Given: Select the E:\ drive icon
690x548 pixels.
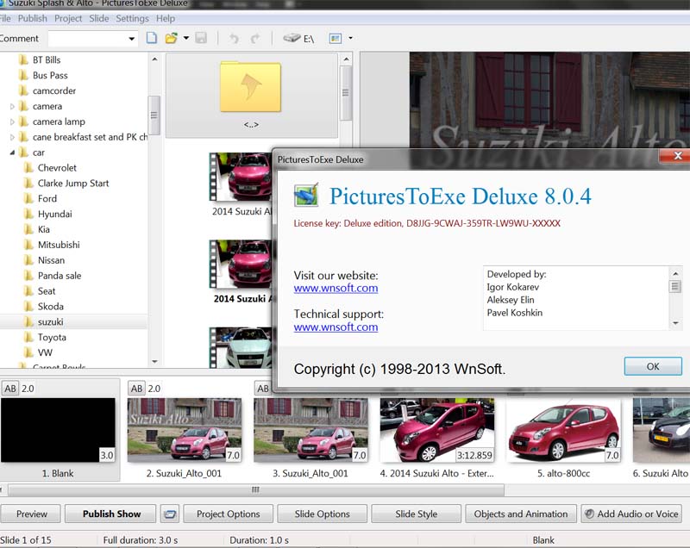Looking at the screenshot, I should point(292,39).
